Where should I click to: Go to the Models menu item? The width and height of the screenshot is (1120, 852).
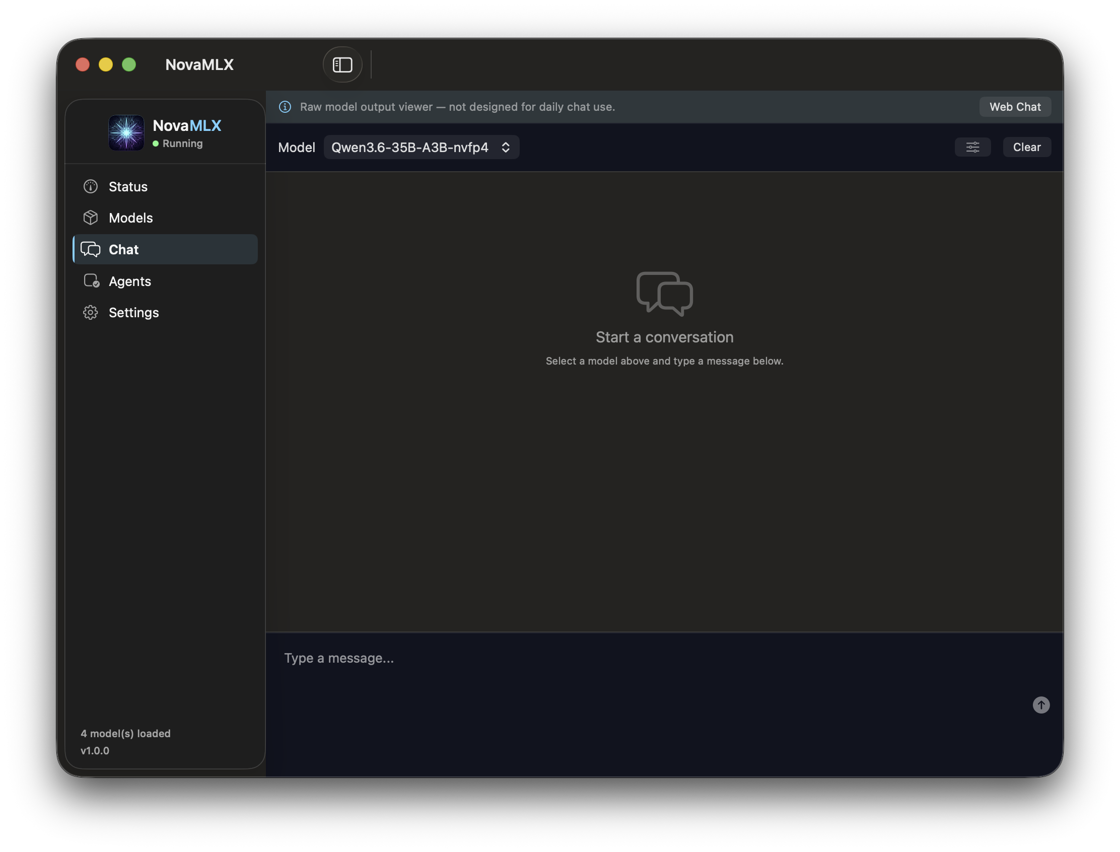point(131,218)
